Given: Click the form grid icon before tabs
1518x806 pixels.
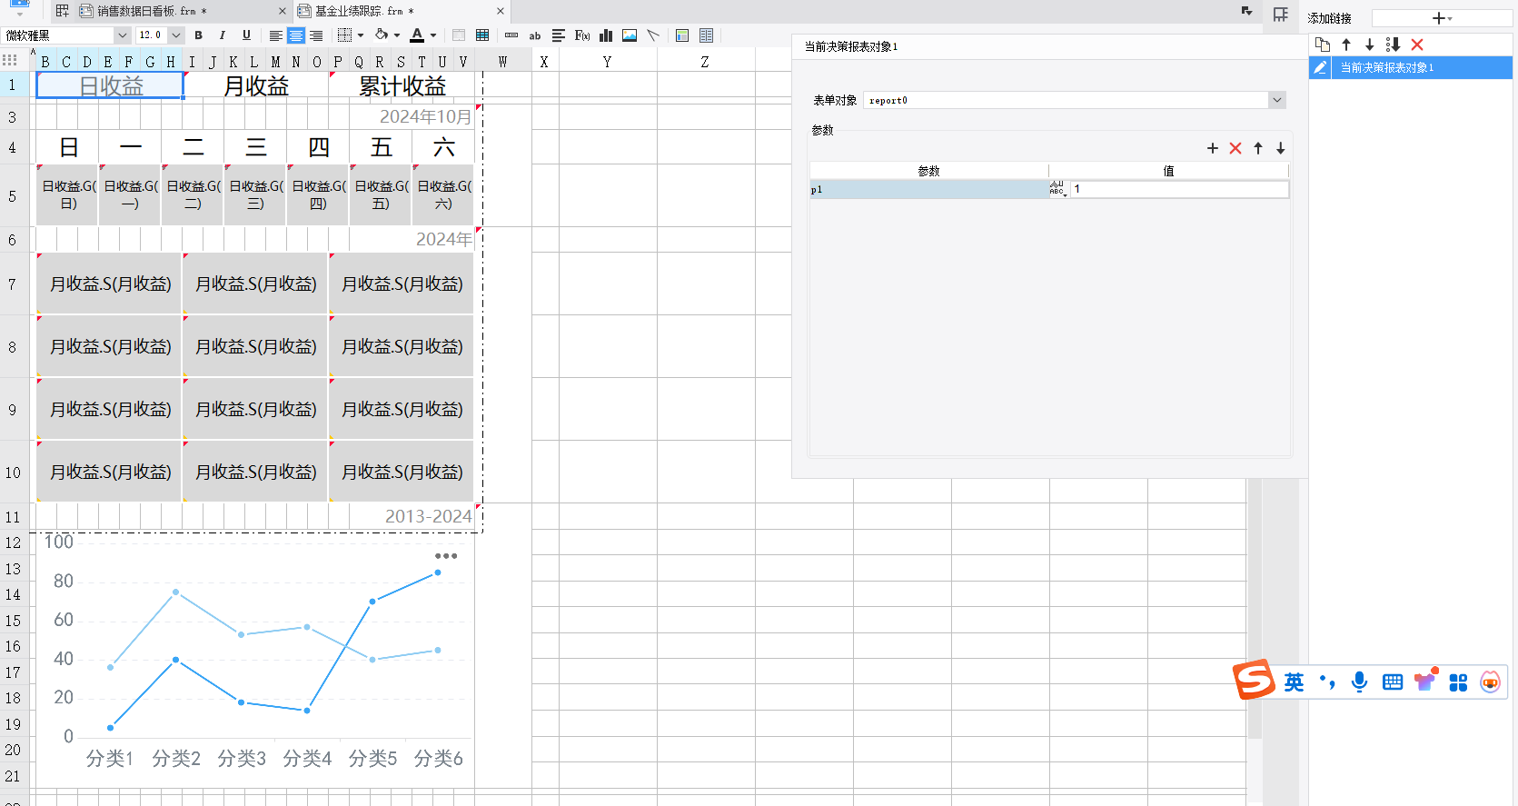Looking at the screenshot, I should coord(62,11).
